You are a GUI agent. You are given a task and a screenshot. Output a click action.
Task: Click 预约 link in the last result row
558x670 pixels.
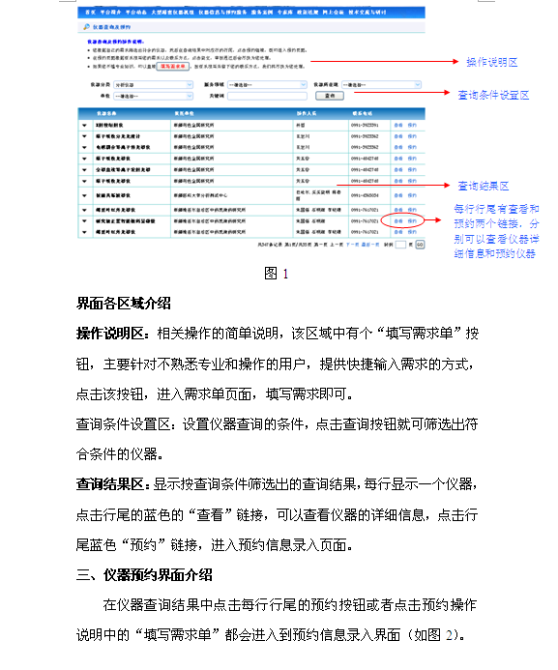pos(412,232)
